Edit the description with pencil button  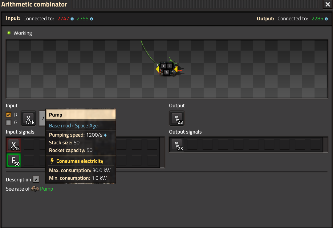(x=36, y=180)
